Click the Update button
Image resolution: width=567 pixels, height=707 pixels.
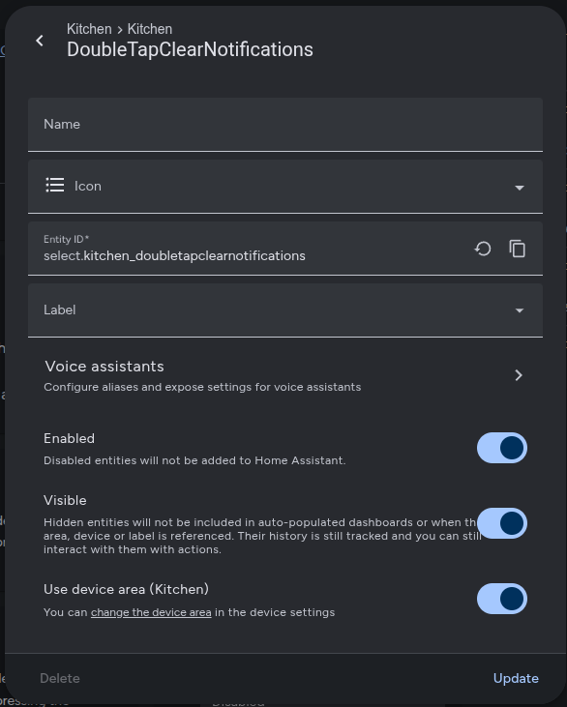516,678
